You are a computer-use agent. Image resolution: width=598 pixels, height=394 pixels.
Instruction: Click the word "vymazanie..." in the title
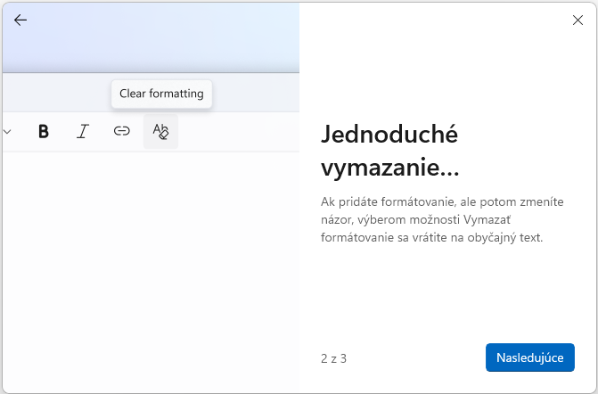tap(389, 167)
